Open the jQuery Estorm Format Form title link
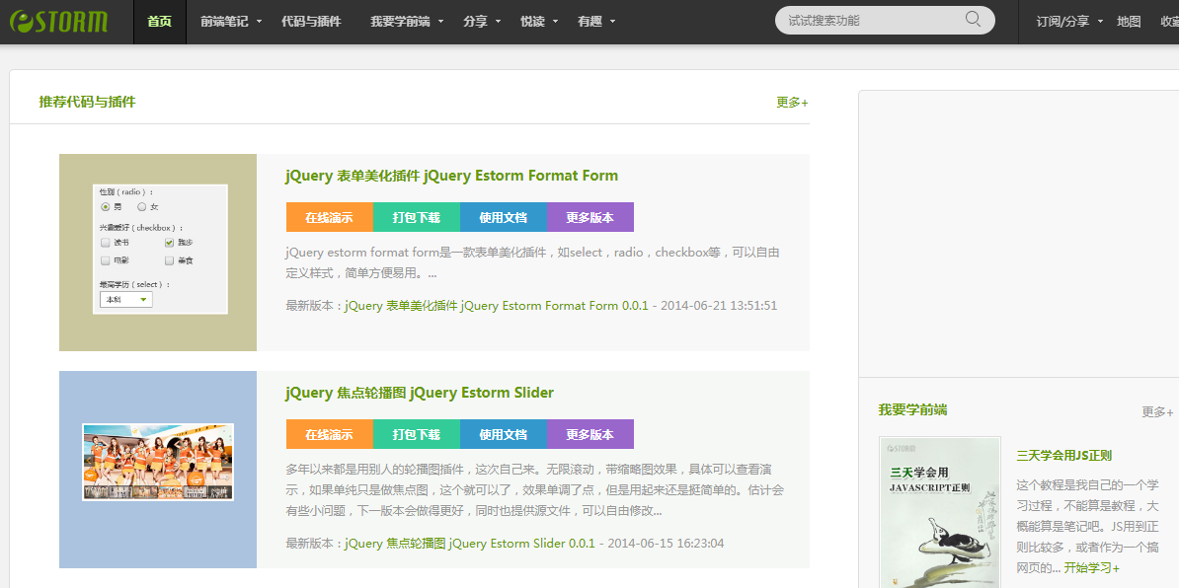The image size is (1179, 588). pos(452,176)
